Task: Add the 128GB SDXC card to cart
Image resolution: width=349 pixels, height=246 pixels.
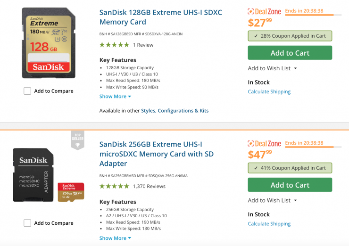Action: [x=290, y=53]
